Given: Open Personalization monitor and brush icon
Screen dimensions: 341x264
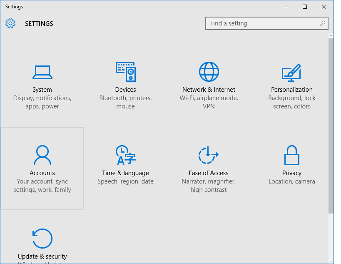Looking at the screenshot, I should tap(291, 73).
